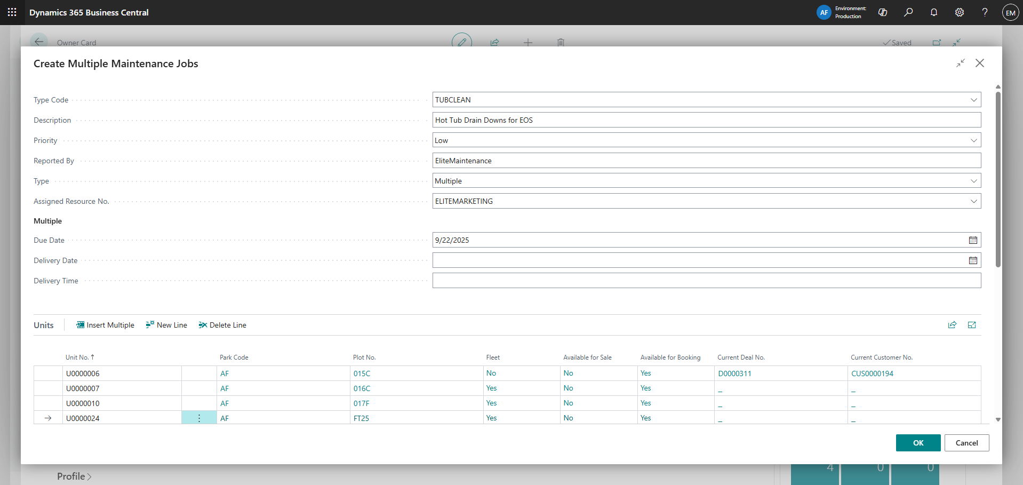
Task: Click Dynamics 365 Business Central title
Action: pos(89,12)
